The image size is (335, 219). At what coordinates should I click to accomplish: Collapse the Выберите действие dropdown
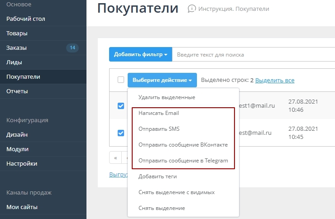162,80
